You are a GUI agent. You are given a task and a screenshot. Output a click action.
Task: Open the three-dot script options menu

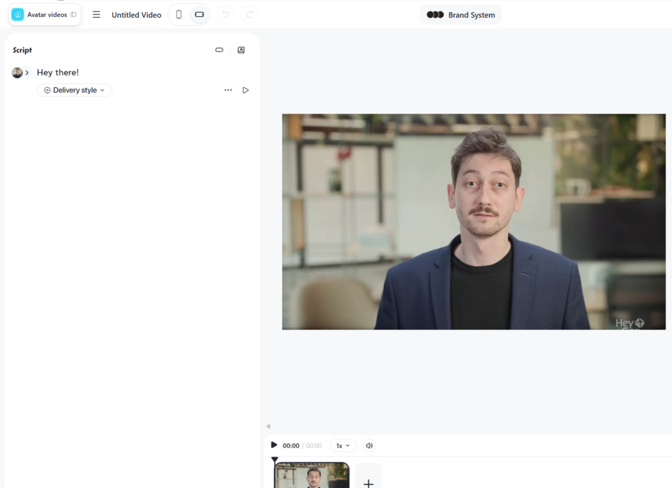pos(228,90)
